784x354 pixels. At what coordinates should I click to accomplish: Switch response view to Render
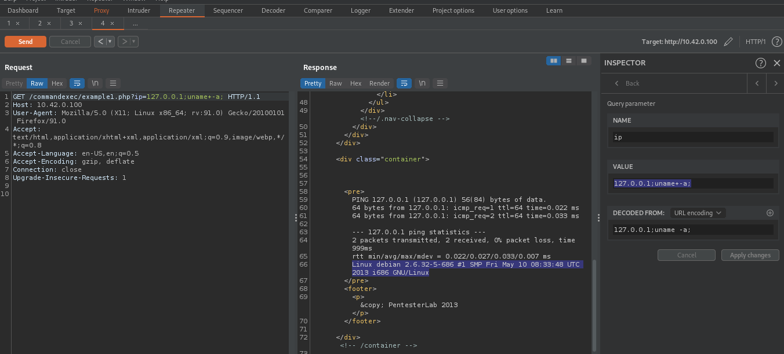click(x=380, y=83)
